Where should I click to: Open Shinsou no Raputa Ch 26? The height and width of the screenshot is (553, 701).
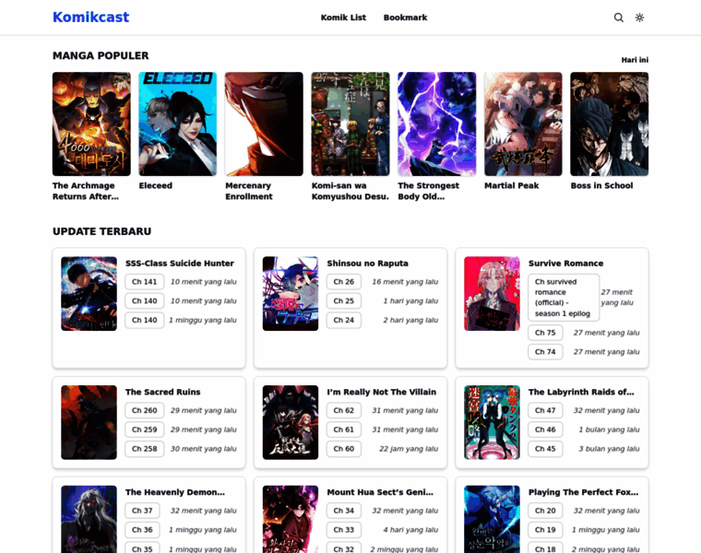coord(344,282)
